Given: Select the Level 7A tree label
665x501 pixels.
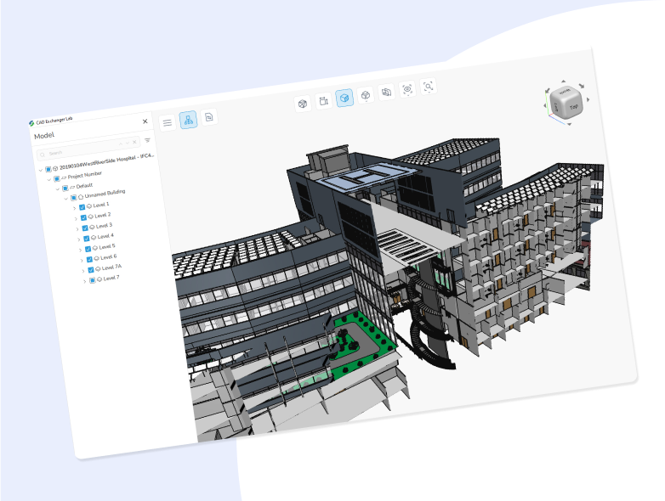Looking at the screenshot, I should pos(111,267).
